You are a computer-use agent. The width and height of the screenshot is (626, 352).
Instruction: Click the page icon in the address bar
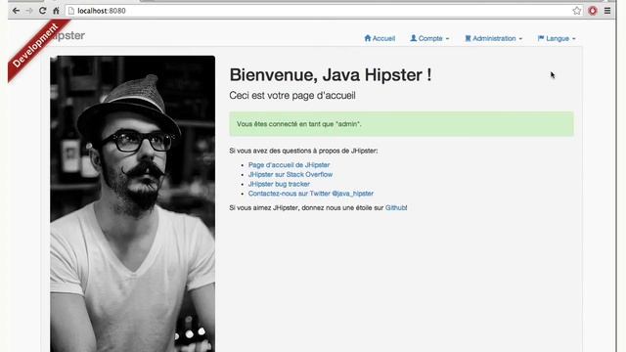click(71, 11)
